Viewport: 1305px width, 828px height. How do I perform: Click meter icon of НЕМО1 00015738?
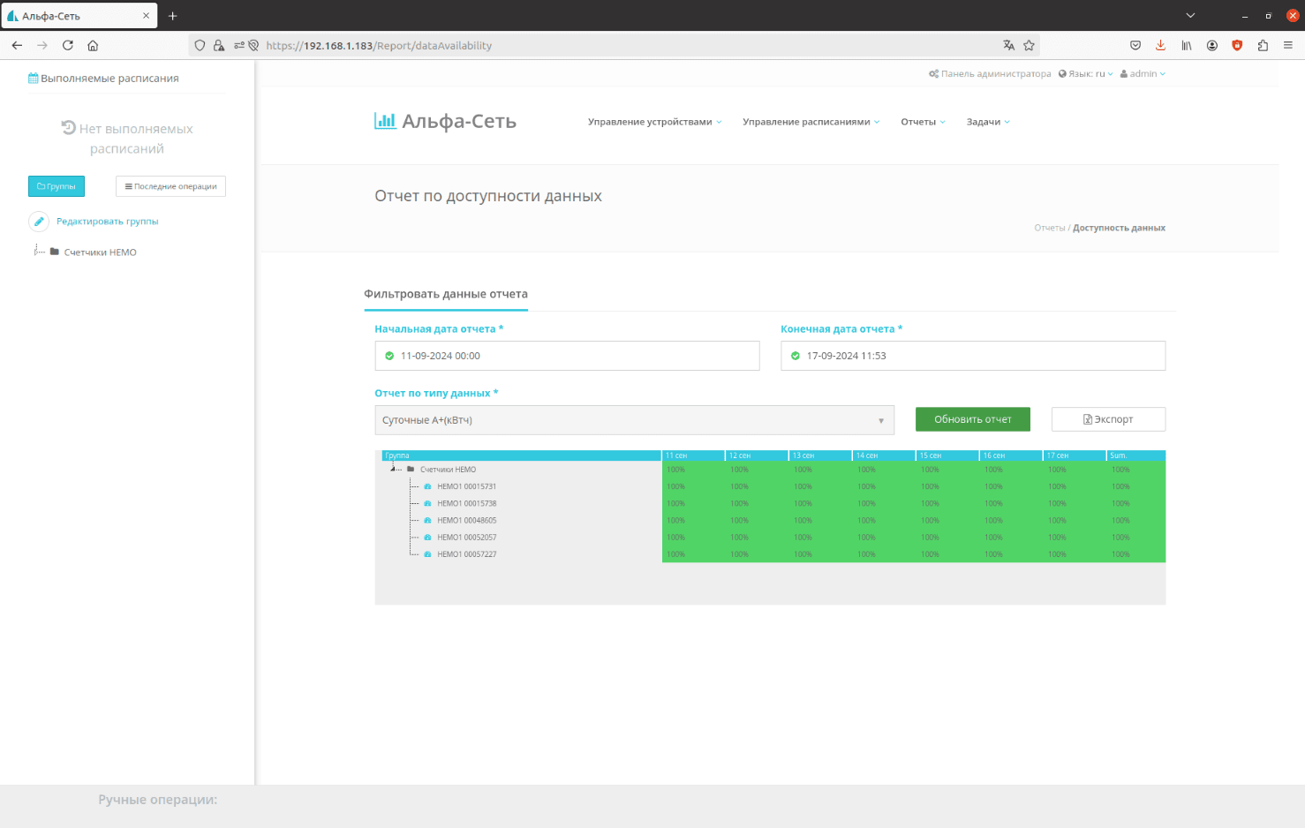tap(428, 503)
